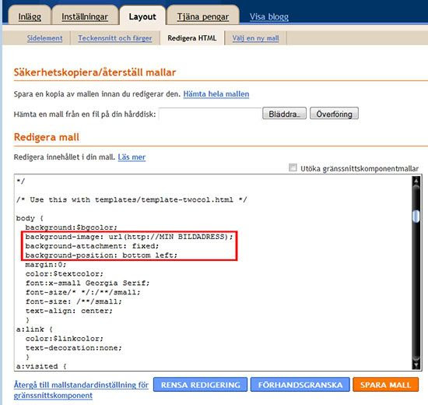Click the margin:0; code line

tap(46, 265)
